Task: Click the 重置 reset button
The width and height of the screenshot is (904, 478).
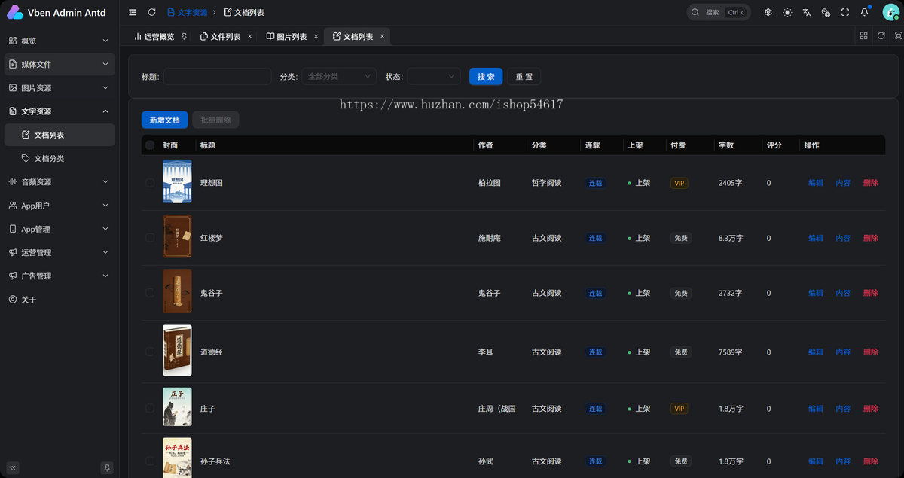Action: coord(524,76)
